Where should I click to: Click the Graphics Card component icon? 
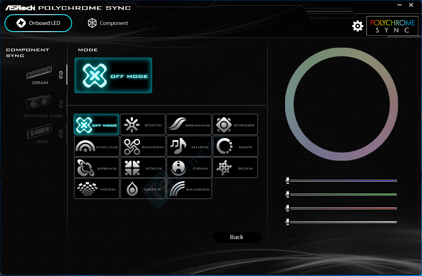pos(39,102)
